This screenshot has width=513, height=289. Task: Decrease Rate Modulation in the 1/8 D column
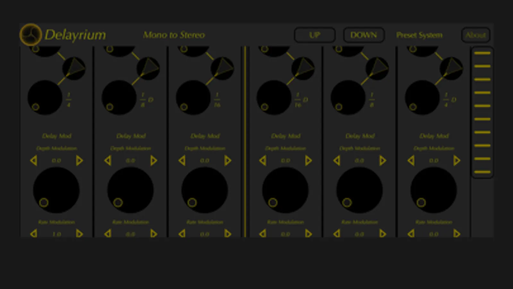click(108, 233)
